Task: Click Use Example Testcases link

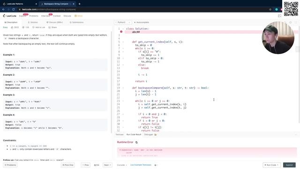Action: tap(141, 165)
